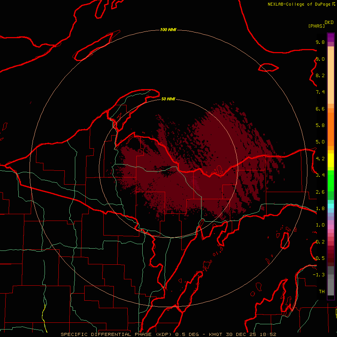
Task: Click the cyan segment of the color bar
Action: (x=331, y=206)
